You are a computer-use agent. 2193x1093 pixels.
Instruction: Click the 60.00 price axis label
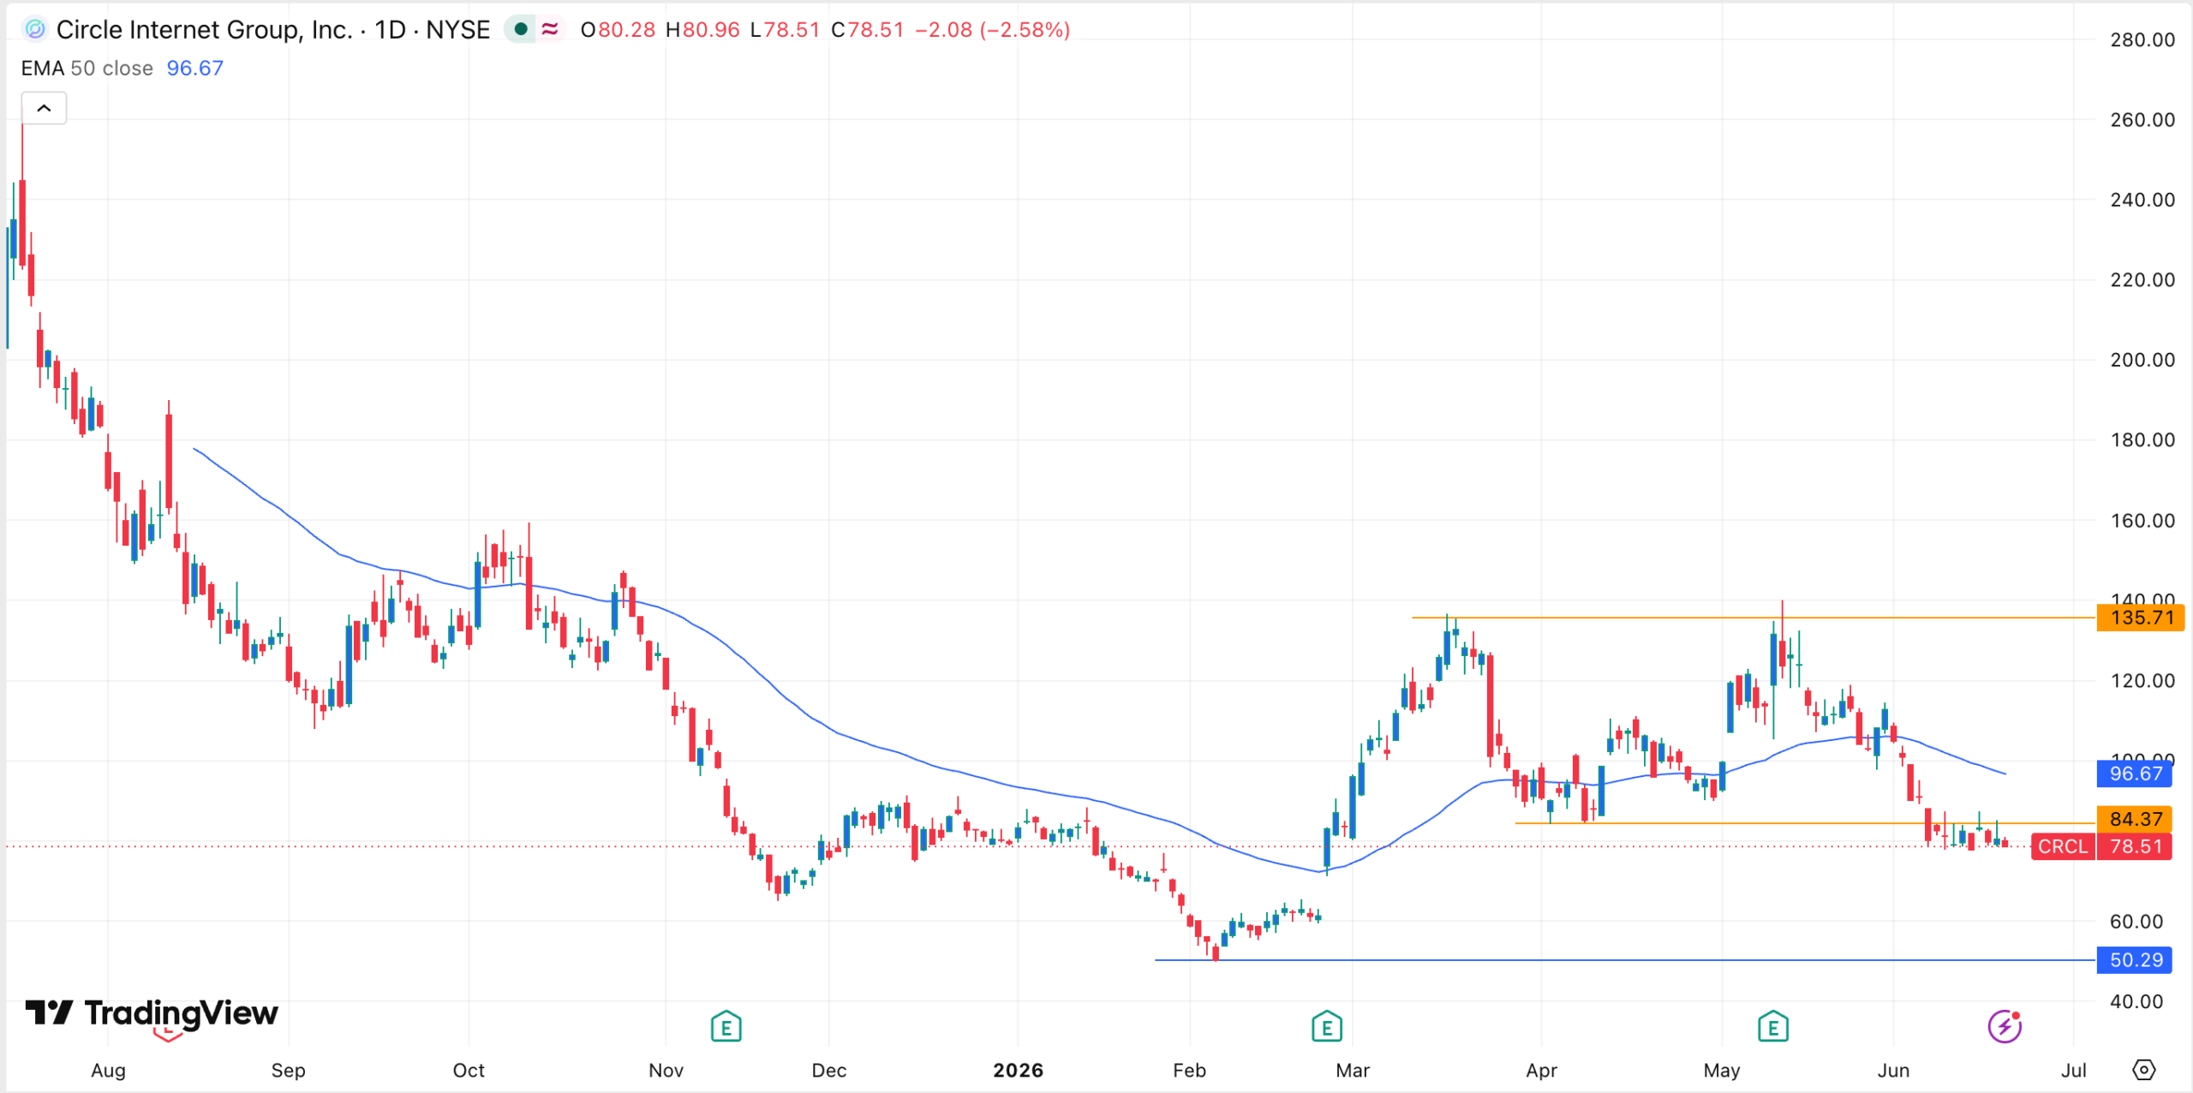coord(2136,921)
